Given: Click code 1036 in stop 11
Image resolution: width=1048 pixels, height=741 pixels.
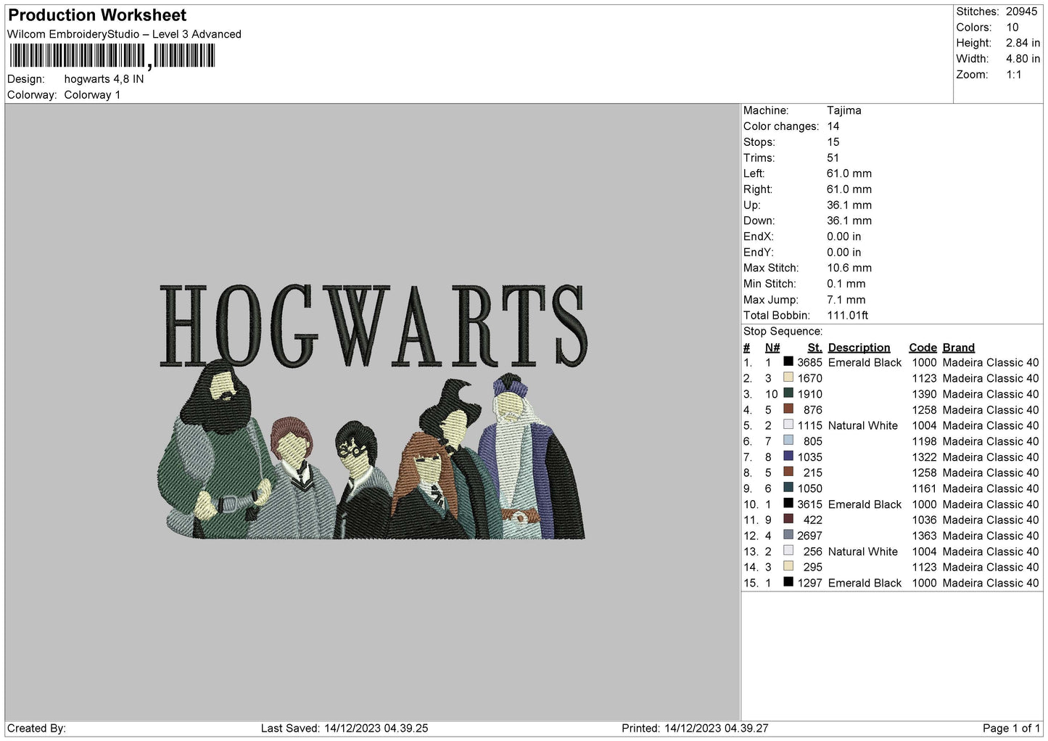Looking at the screenshot, I should [924, 520].
